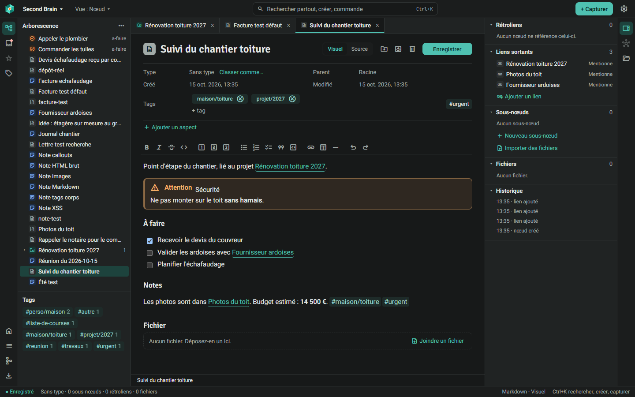
Task: Collapse the Historique section
Action: click(492, 191)
